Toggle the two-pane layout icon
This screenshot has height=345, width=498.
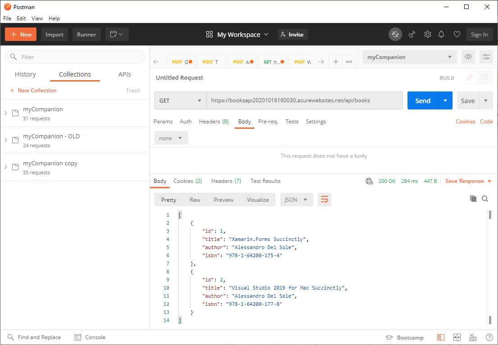pos(457,337)
